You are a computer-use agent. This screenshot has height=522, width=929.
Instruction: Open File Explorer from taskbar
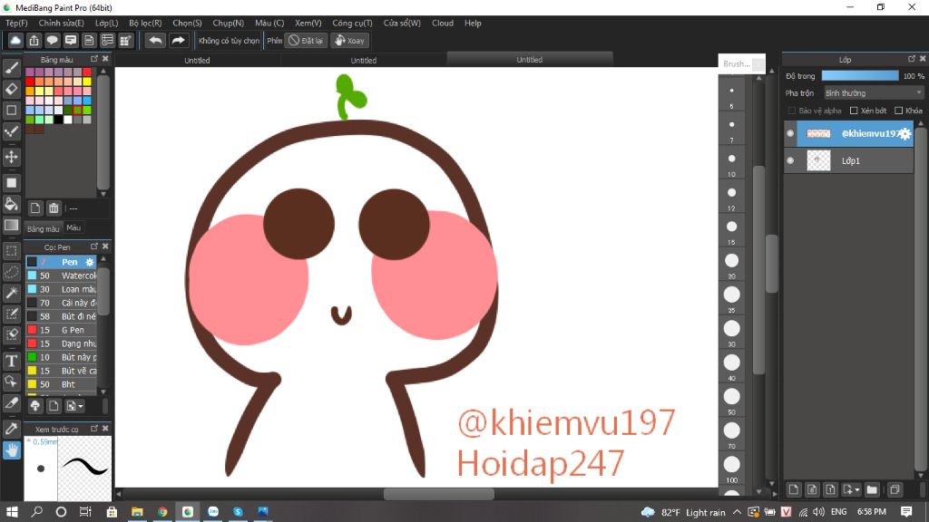click(x=137, y=511)
